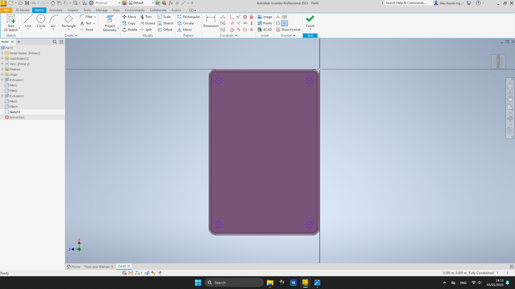Click the Clear appearance override icon
The width and height of the screenshot is (515, 289).
click(x=164, y=3)
